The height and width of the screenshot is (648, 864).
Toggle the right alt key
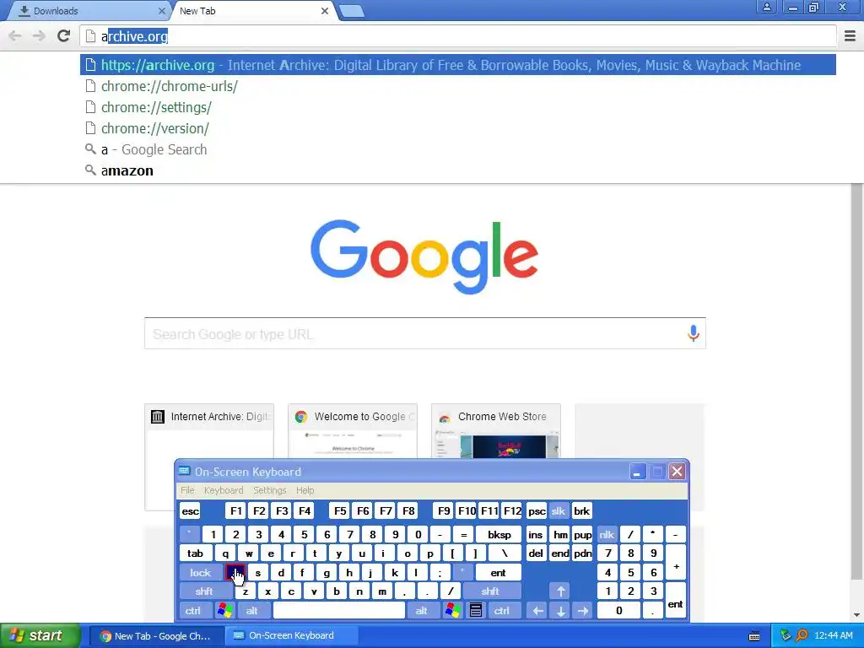(422, 611)
